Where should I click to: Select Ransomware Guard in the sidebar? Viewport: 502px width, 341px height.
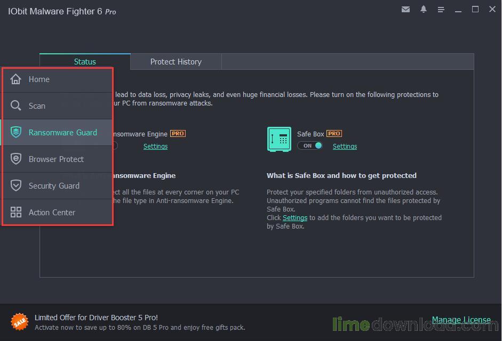(58, 132)
